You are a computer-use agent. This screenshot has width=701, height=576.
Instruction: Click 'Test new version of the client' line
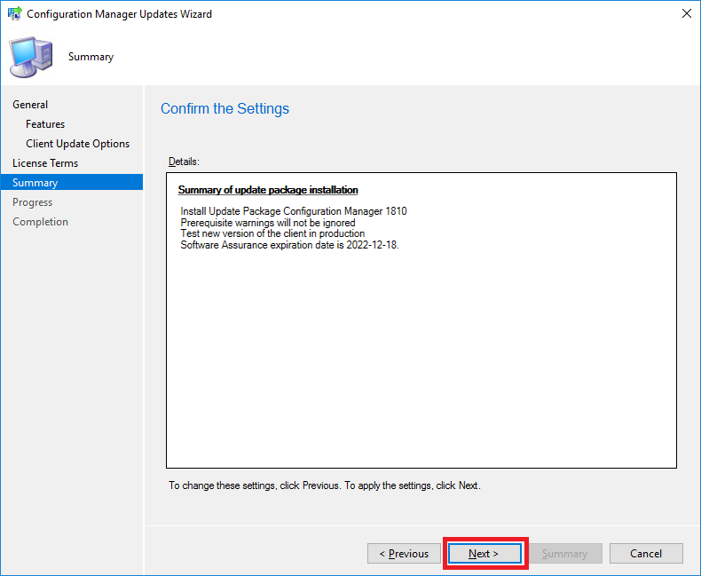tap(272, 233)
